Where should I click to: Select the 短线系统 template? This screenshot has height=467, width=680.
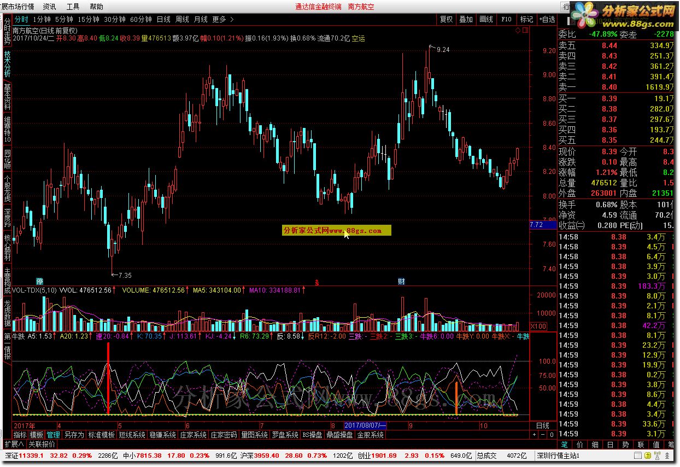click(132, 435)
